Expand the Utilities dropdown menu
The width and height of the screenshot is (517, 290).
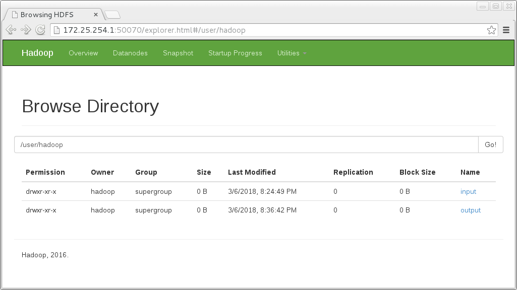tap(292, 53)
